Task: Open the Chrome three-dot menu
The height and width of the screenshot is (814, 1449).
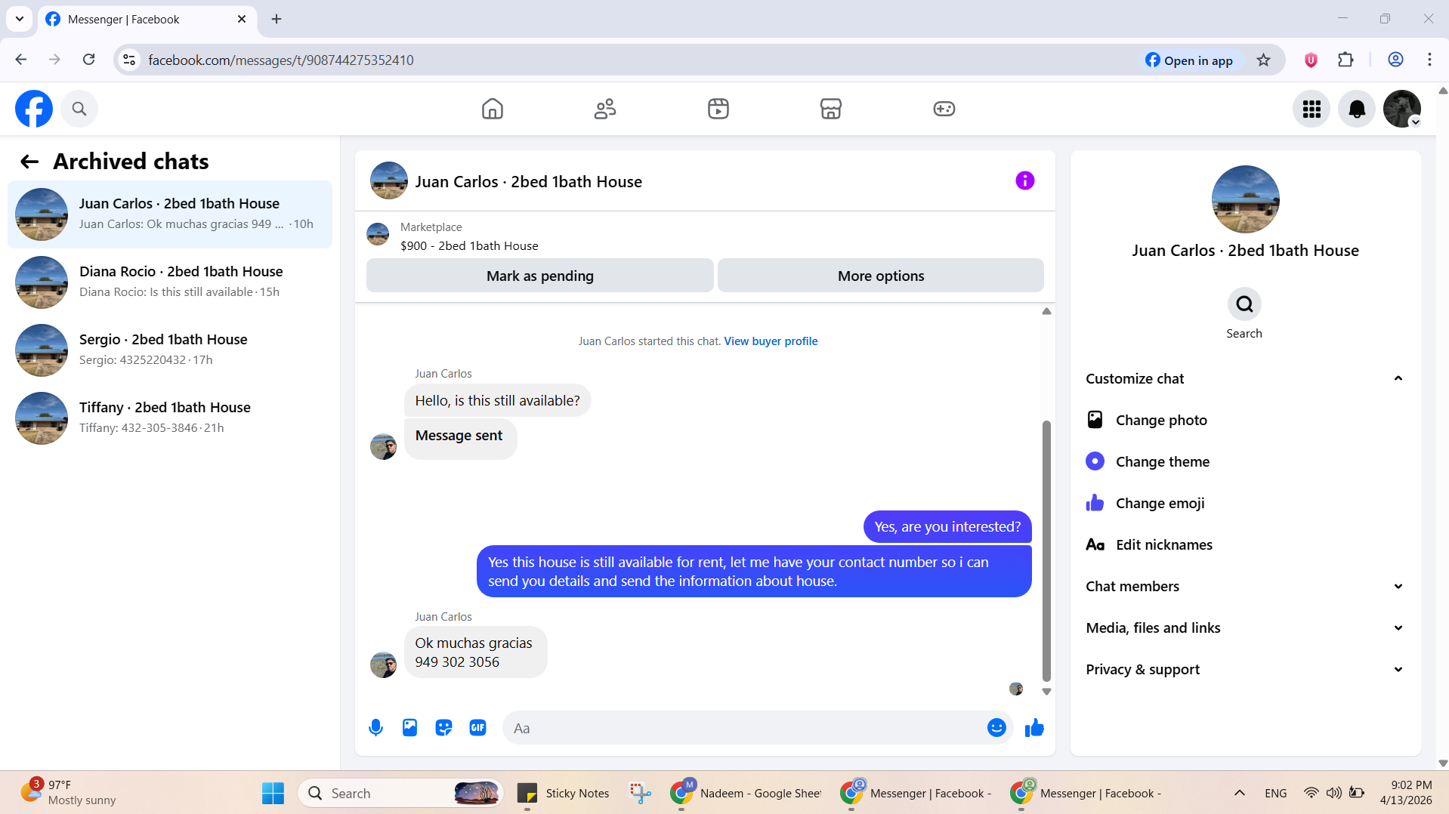Action: coord(1429,60)
